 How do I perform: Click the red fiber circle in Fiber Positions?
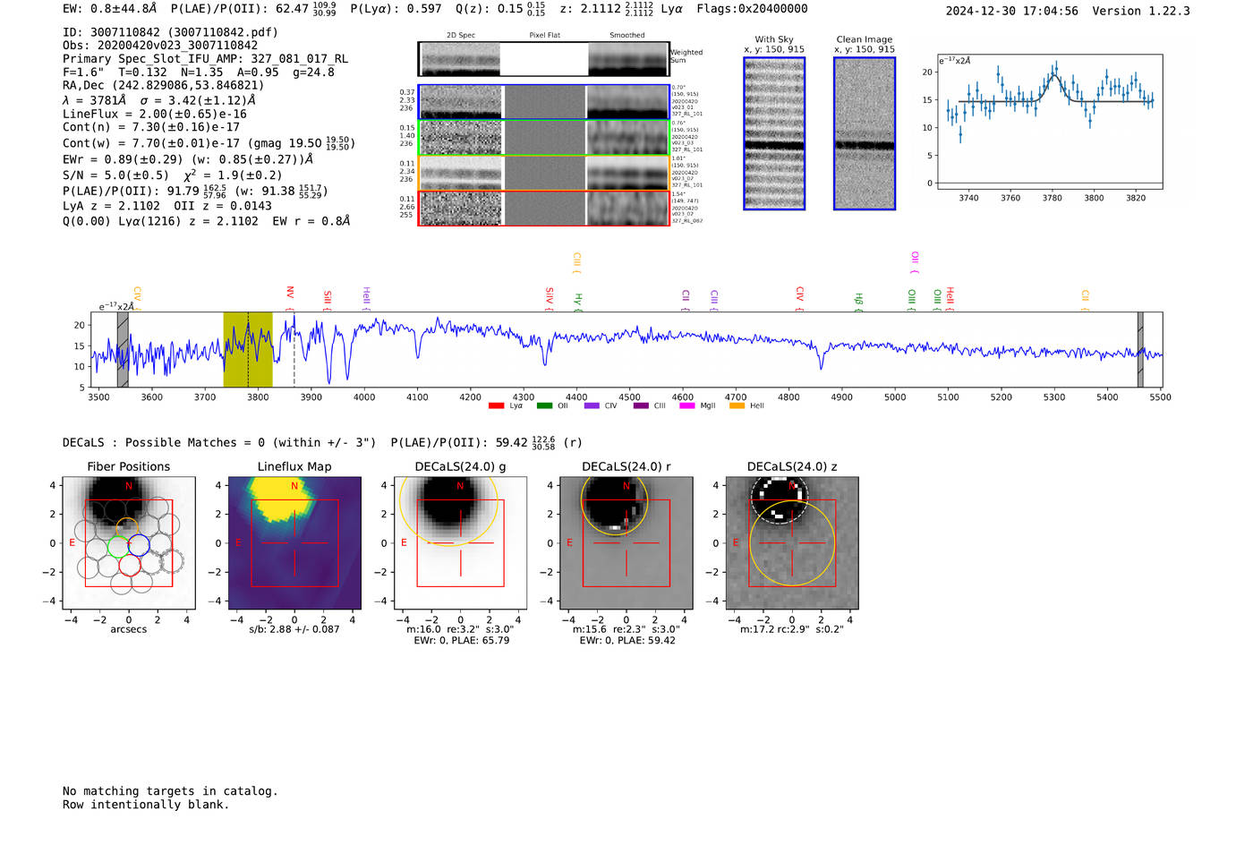pyautogui.click(x=129, y=565)
